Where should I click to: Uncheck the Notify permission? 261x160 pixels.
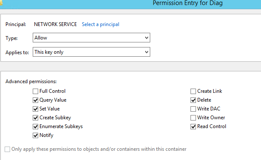click(x=35, y=136)
